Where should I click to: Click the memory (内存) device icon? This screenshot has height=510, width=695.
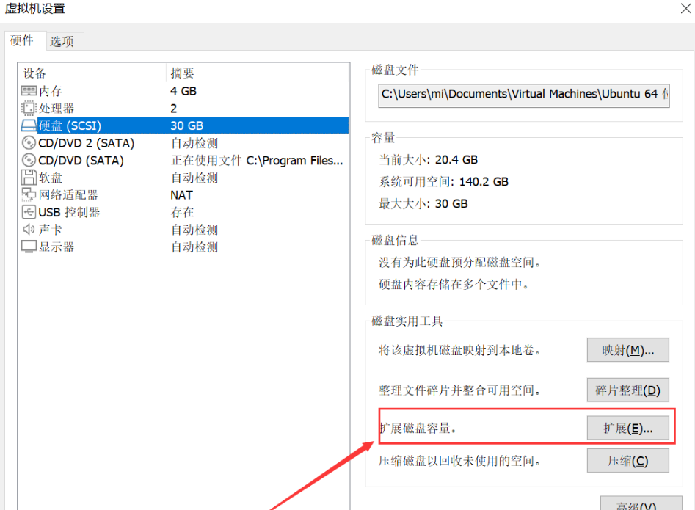coord(29,91)
